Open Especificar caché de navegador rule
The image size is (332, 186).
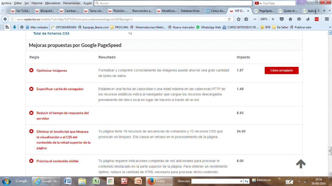click(60, 89)
